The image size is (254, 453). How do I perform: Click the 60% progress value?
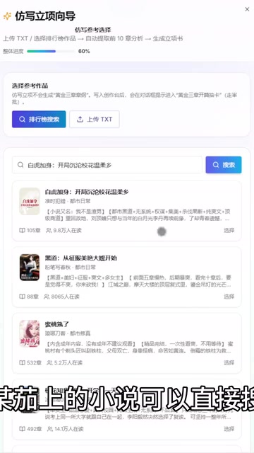[84, 51]
